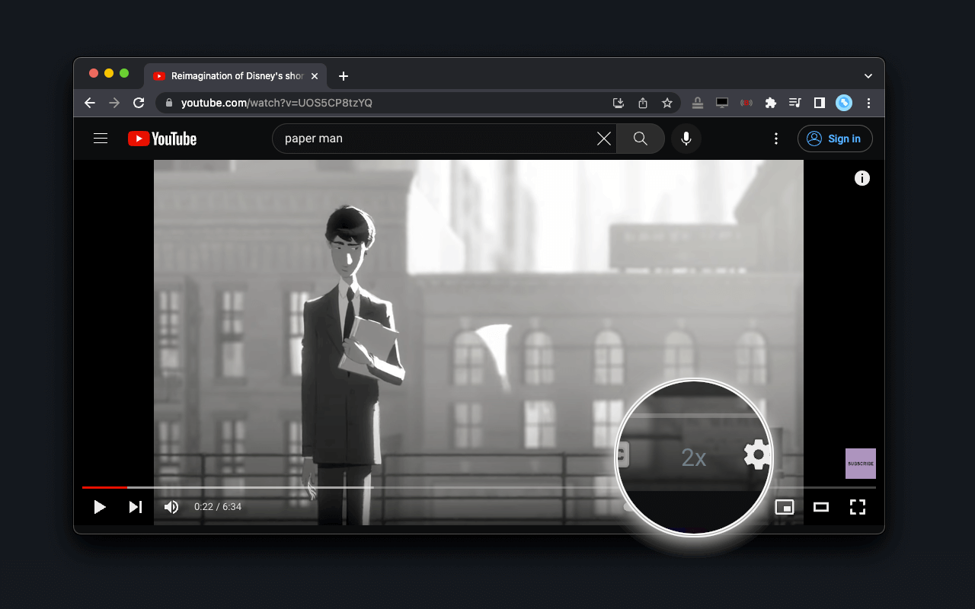Skip to the next video
Image resolution: width=975 pixels, height=609 pixels.
pyautogui.click(x=136, y=507)
